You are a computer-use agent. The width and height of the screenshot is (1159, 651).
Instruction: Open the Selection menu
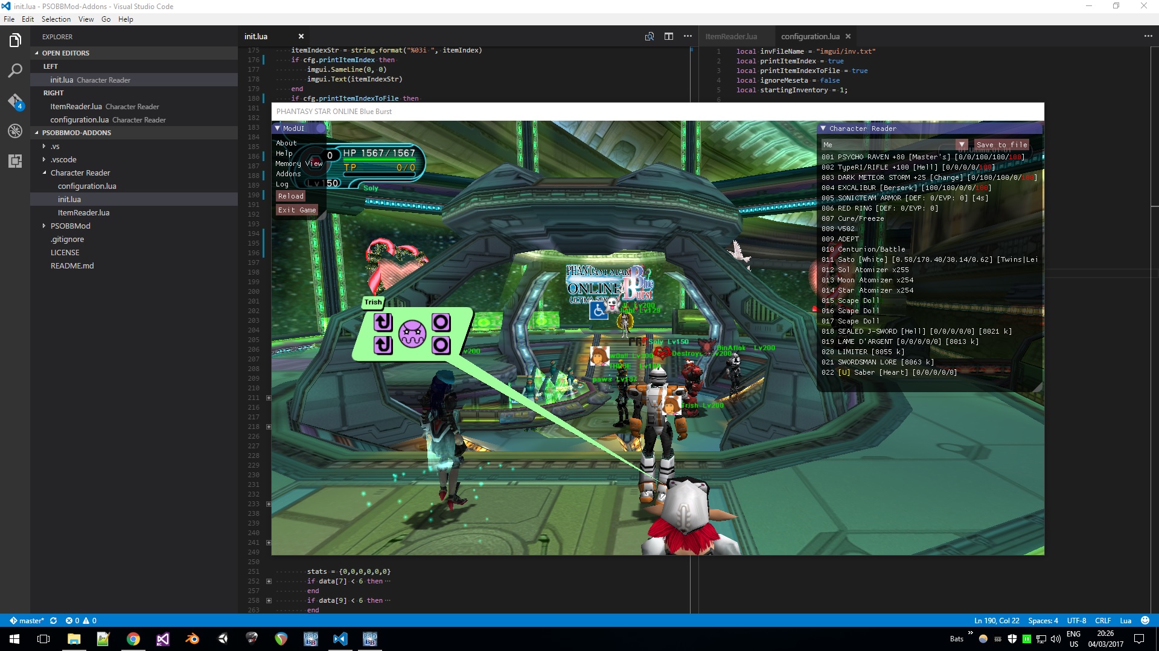56,19
